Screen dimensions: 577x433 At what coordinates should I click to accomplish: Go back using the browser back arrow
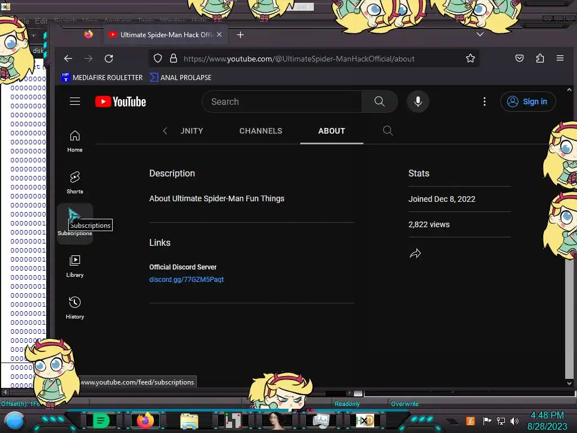[68, 59]
